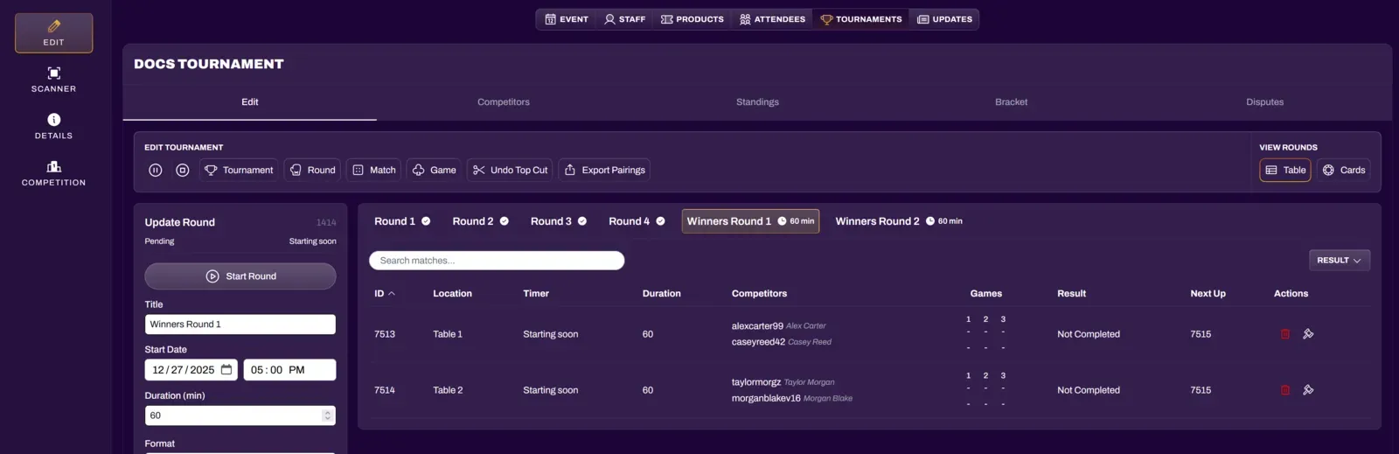The height and width of the screenshot is (454, 1399).
Task: Expand the Result filter dropdown
Action: [1339, 261]
